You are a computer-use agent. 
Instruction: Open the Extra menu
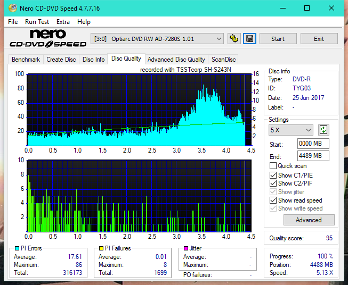[63, 22]
